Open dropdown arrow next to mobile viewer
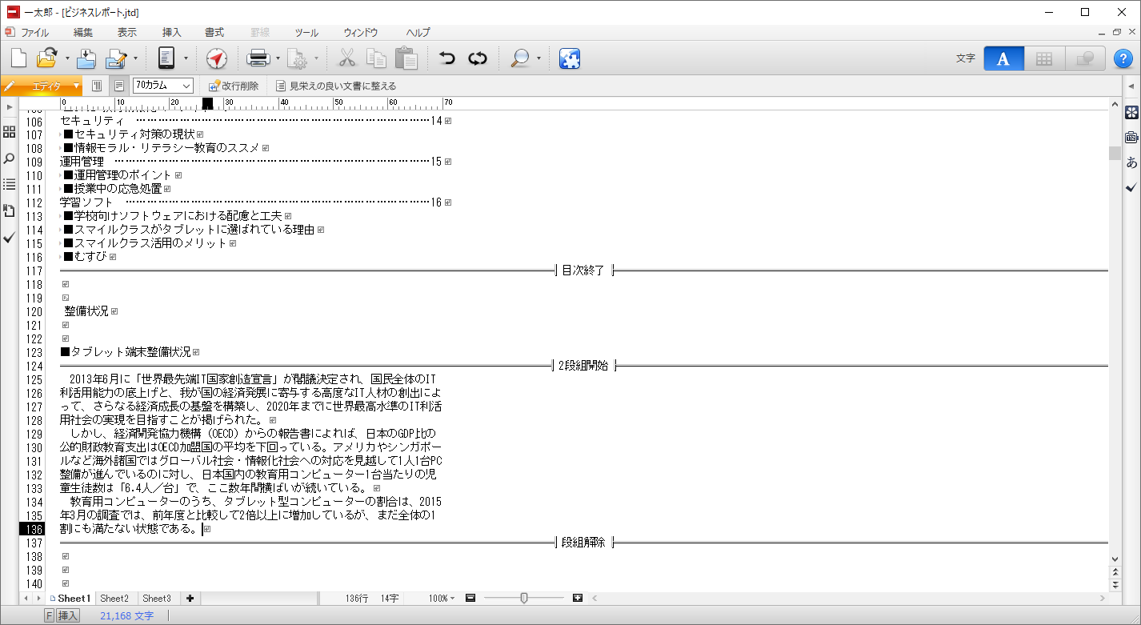This screenshot has width=1141, height=625. (x=186, y=58)
